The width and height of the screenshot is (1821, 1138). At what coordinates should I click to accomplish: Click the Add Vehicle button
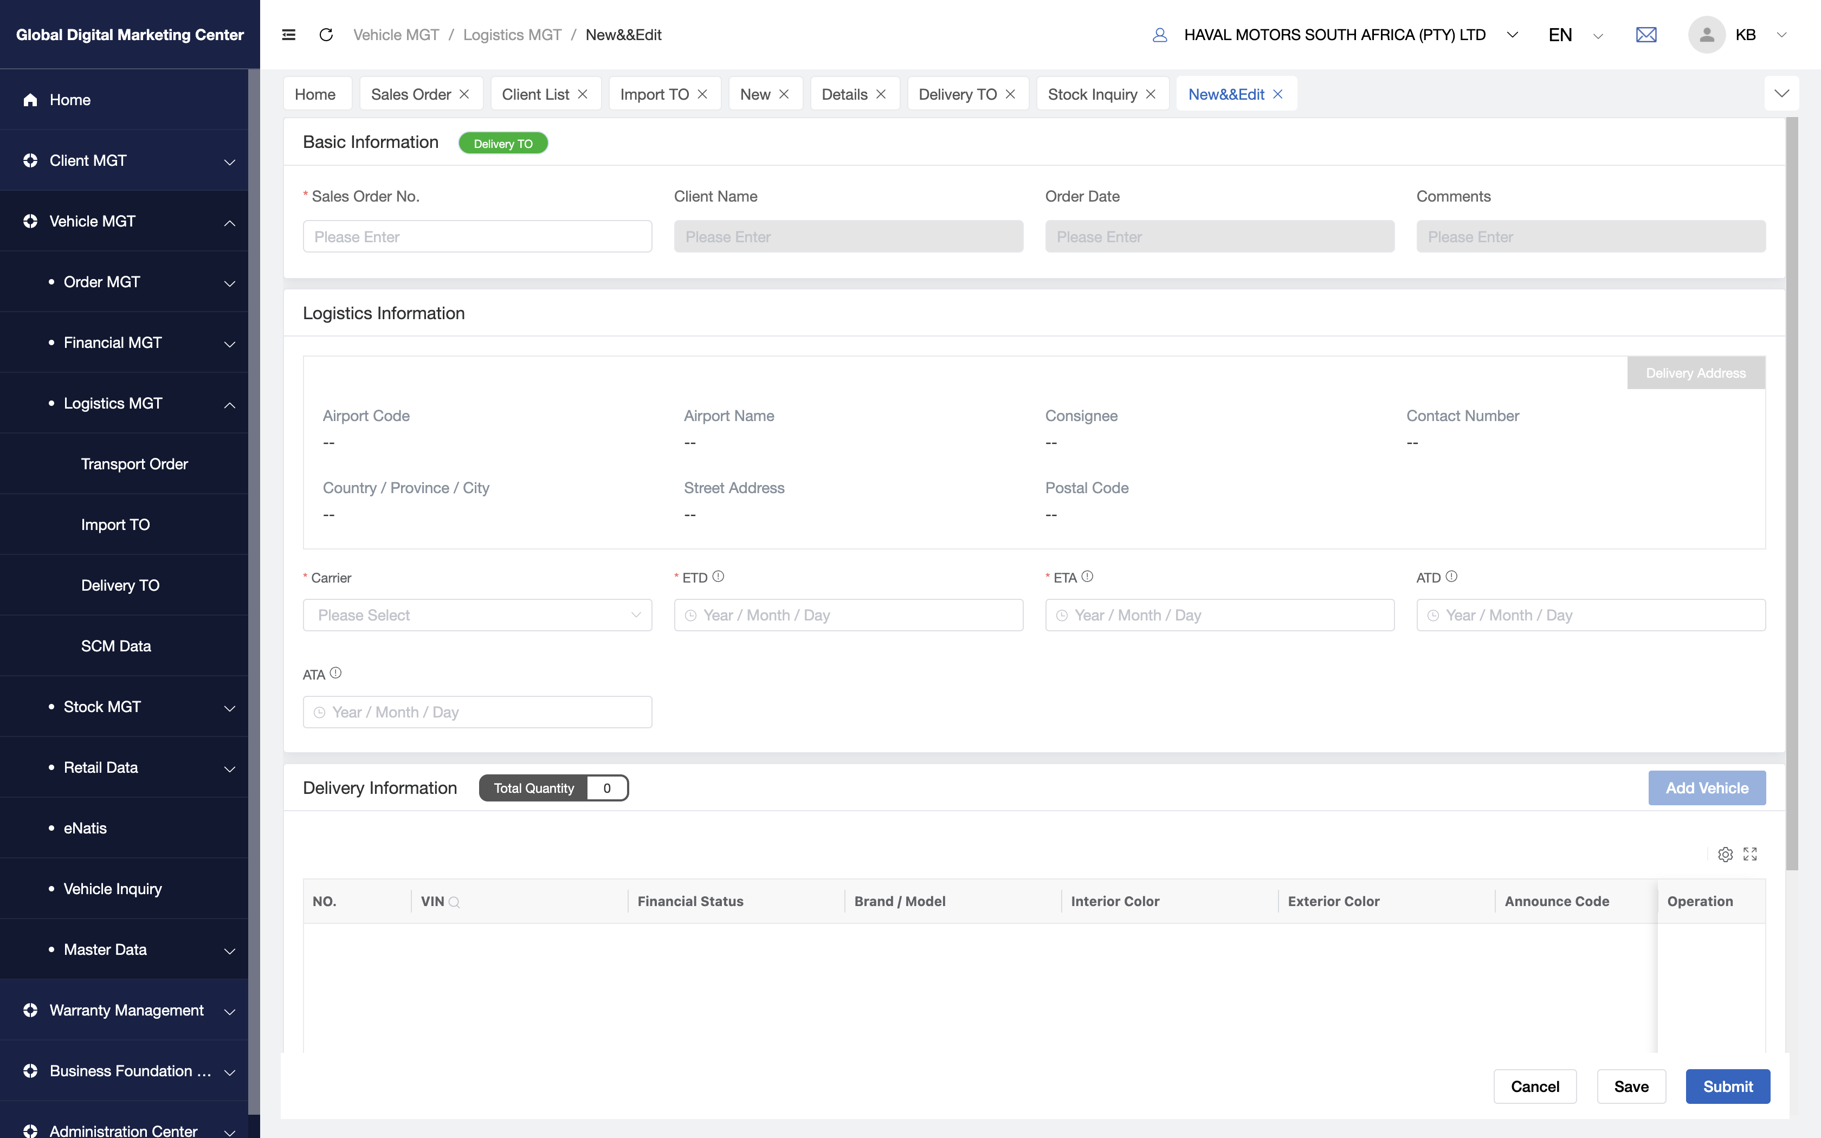pos(1707,788)
